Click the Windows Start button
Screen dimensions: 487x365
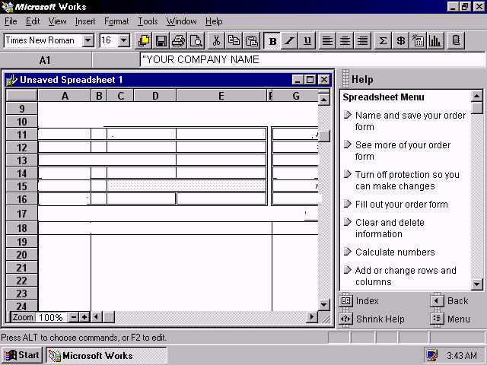pos(21,355)
